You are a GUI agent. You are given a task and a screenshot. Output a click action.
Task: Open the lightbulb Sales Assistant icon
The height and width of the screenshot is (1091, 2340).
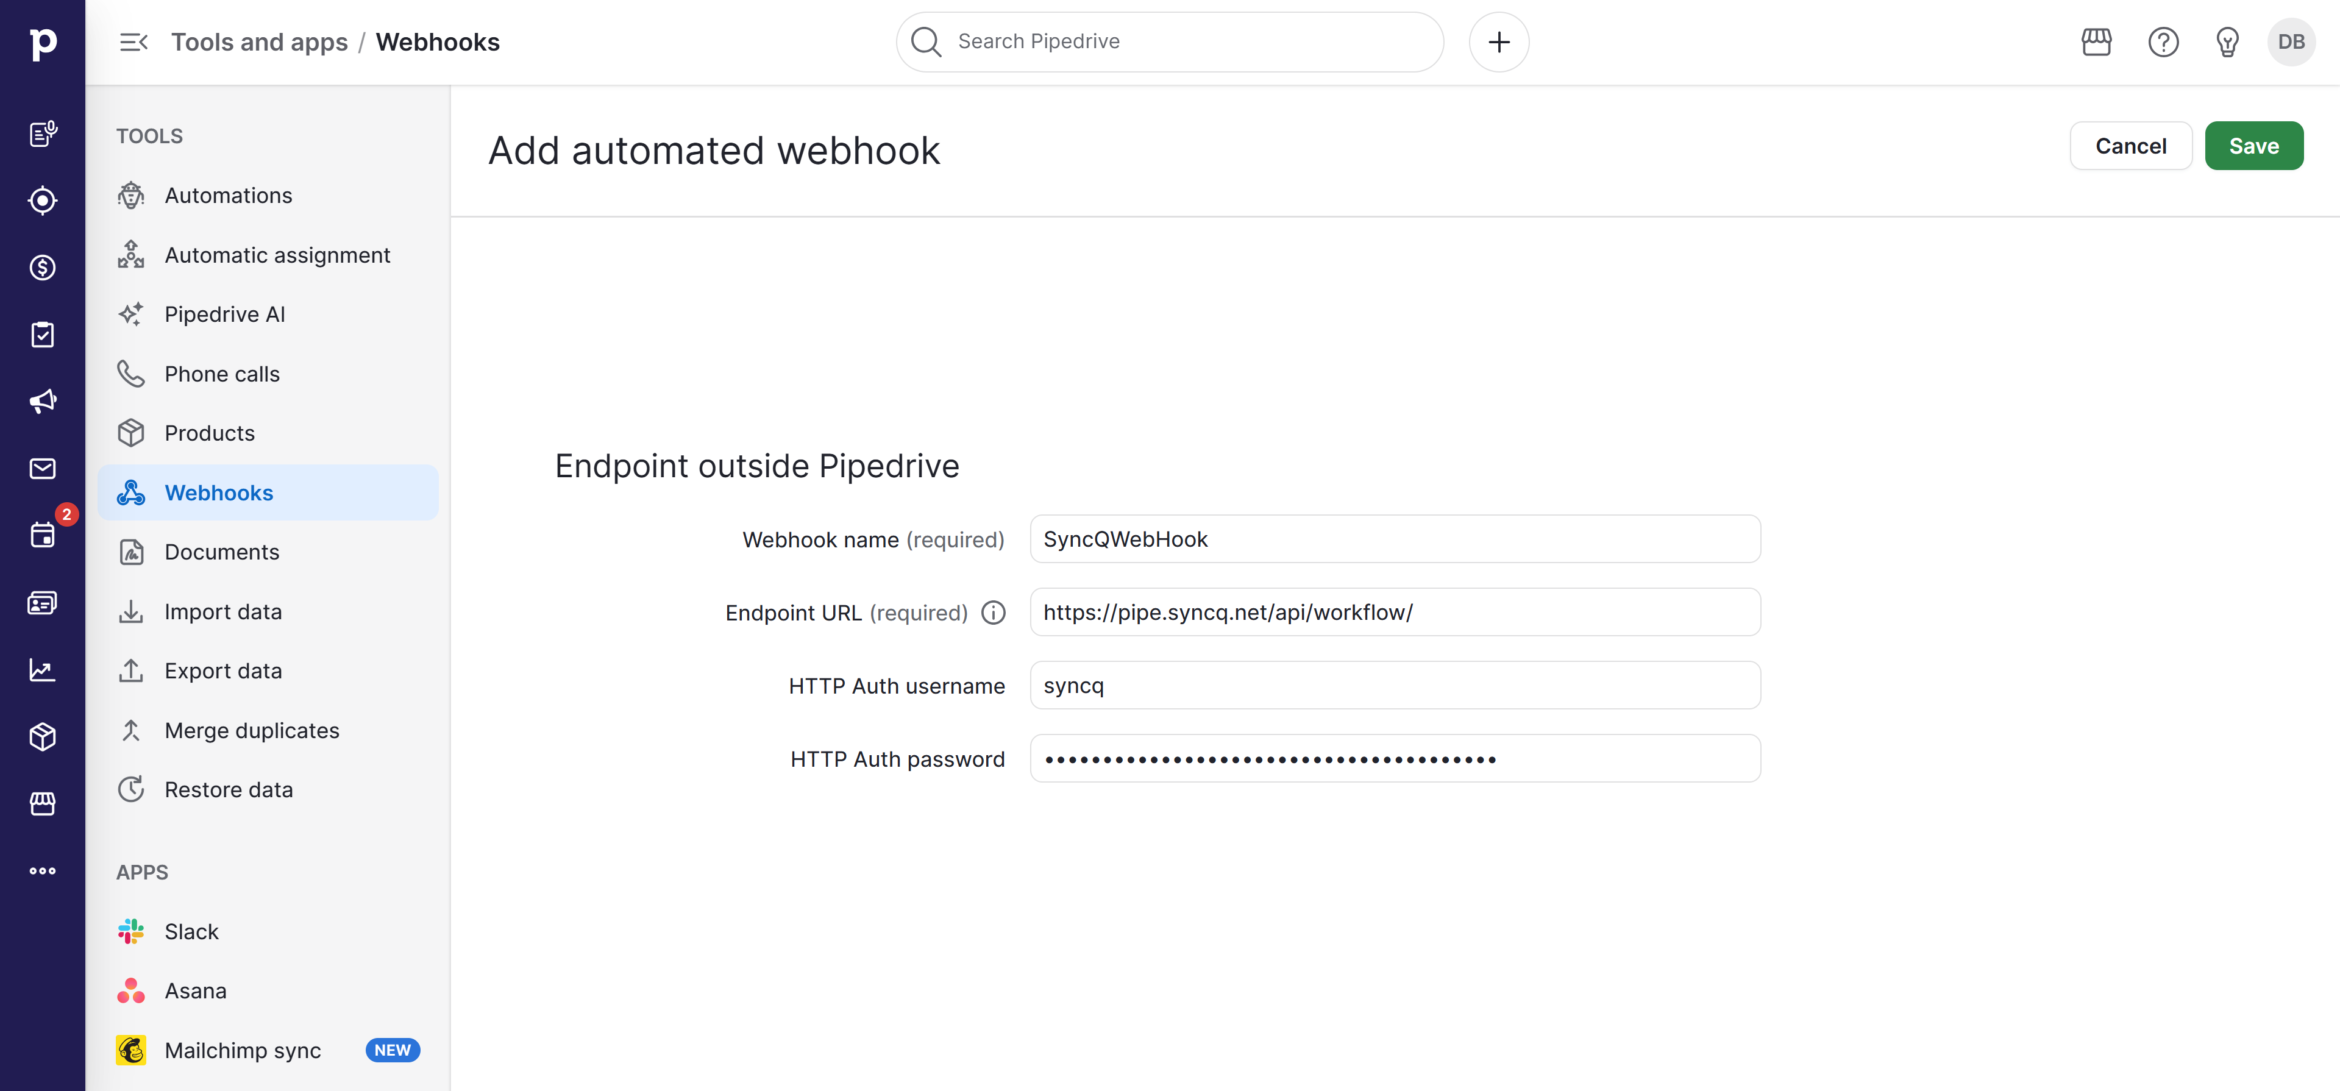[2227, 42]
